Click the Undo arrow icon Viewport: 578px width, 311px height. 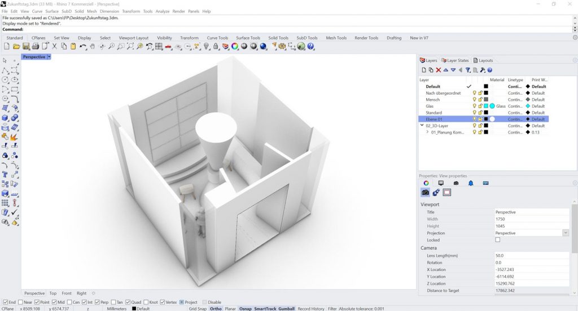click(x=84, y=46)
